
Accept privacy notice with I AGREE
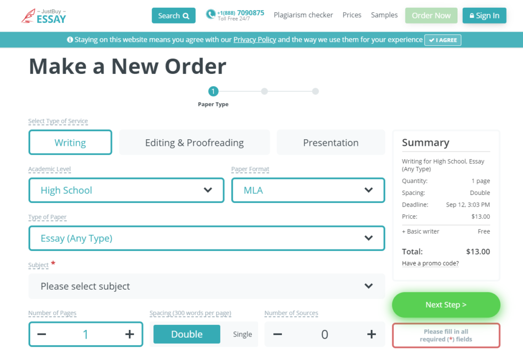point(443,40)
